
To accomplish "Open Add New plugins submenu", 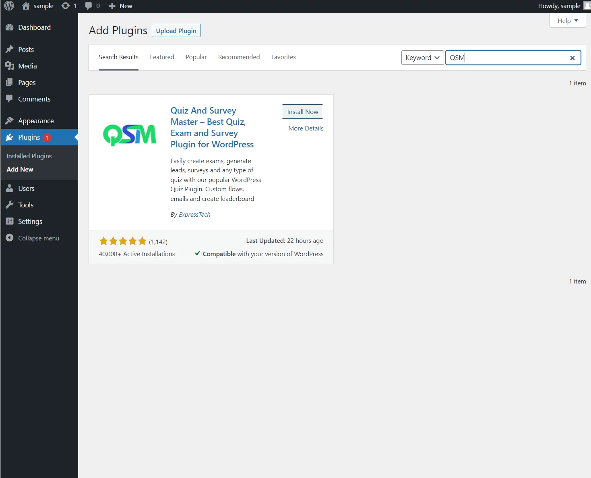I will click(20, 170).
